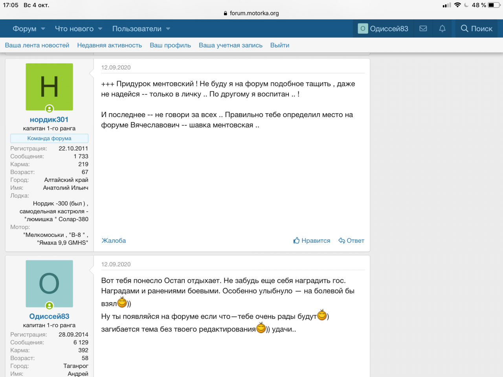Viewport: 503px width, 377px height.
Task: Click the Поиск search magnifier
Action: tap(464, 29)
